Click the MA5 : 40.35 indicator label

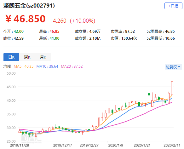tap(23, 66)
